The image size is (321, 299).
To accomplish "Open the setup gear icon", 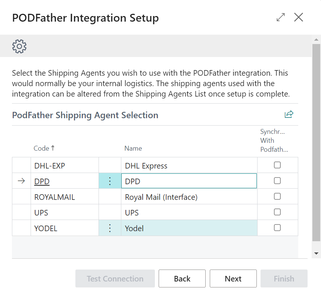I will tap(19, 46).
